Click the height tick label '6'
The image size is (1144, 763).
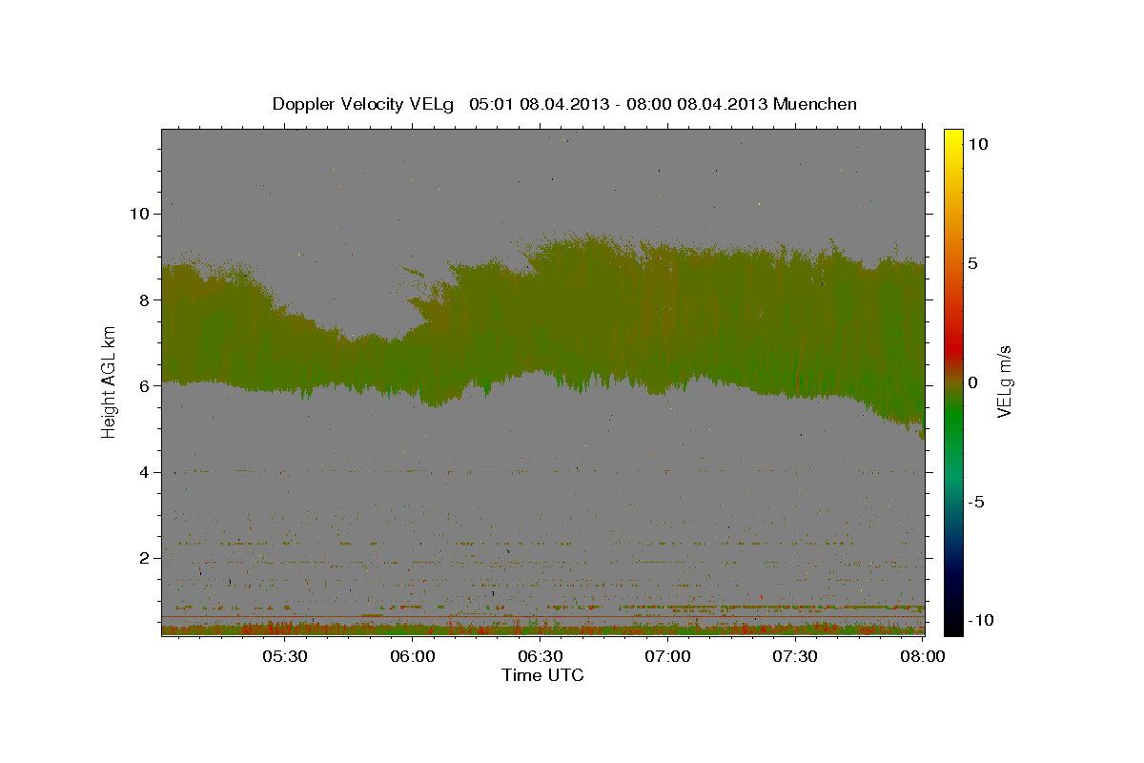tap(143, 385)
